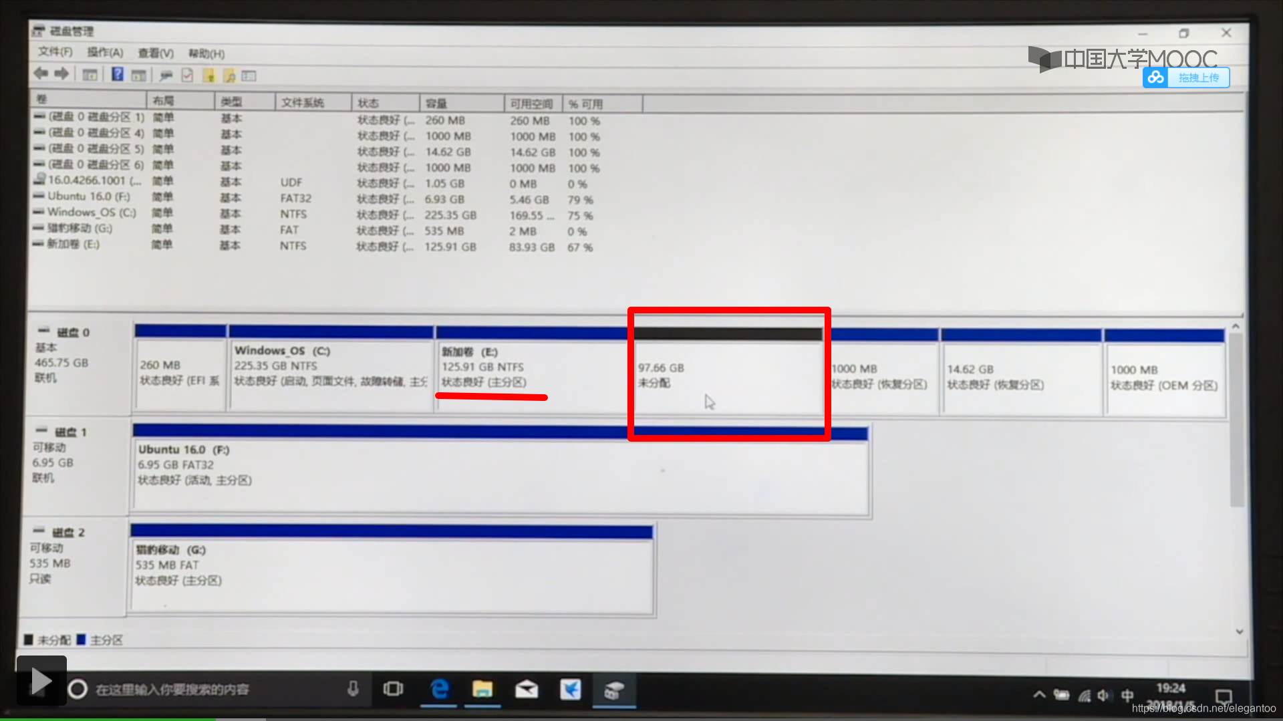The width and height of the screenshot is (1283, 721).
Task: Click the Forward arrow in the toolbar
Action: coord(61,74)
